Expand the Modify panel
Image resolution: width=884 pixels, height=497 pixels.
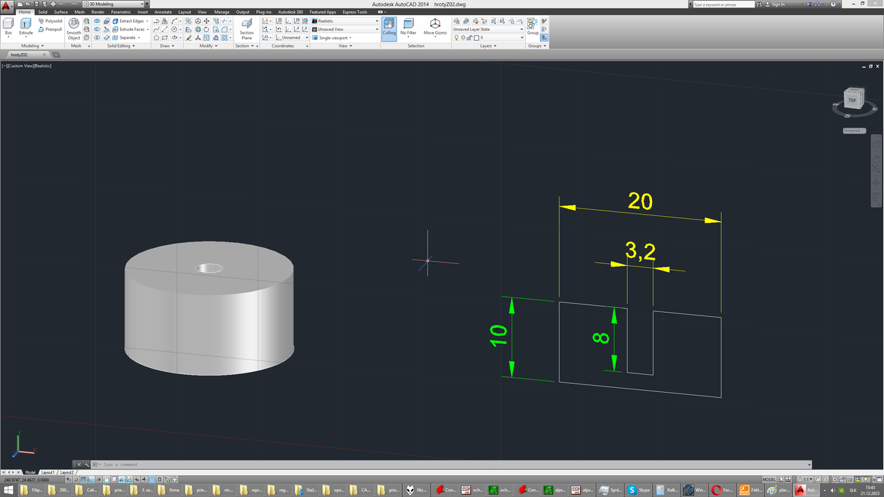point(209,46)
